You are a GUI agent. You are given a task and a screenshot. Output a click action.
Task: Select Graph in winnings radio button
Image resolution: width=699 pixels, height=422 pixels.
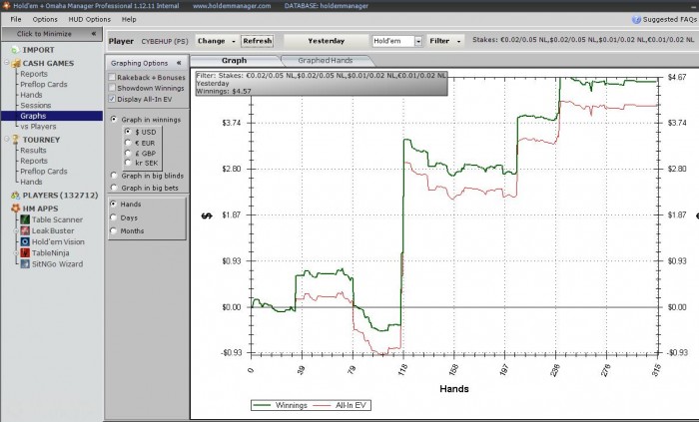(114, 120)
